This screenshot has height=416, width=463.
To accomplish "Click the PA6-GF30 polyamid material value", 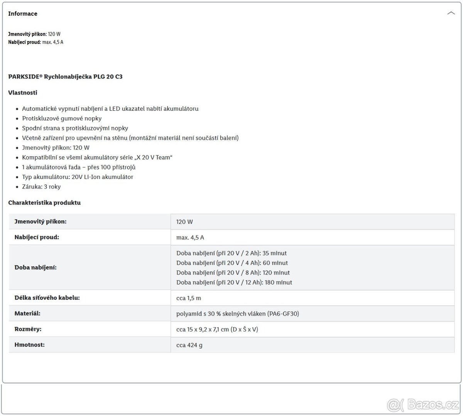I will click(x=237, y=314).
